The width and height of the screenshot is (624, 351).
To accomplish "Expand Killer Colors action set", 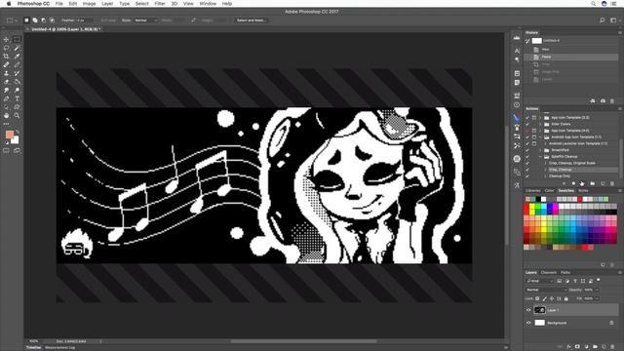I will pos(540,124).
